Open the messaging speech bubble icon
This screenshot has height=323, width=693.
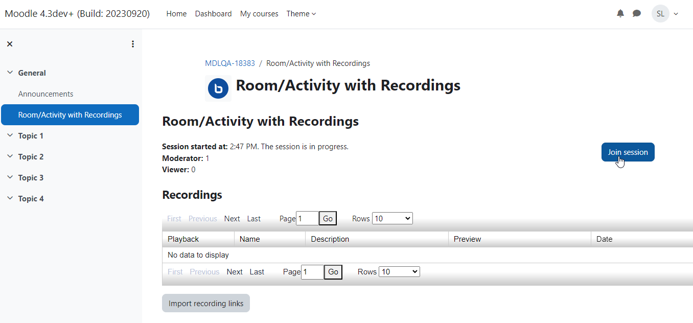coord(637,14)
